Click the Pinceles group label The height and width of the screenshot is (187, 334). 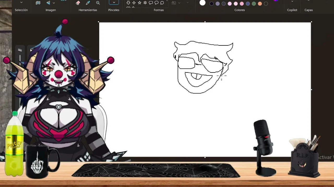pos(114,10)
